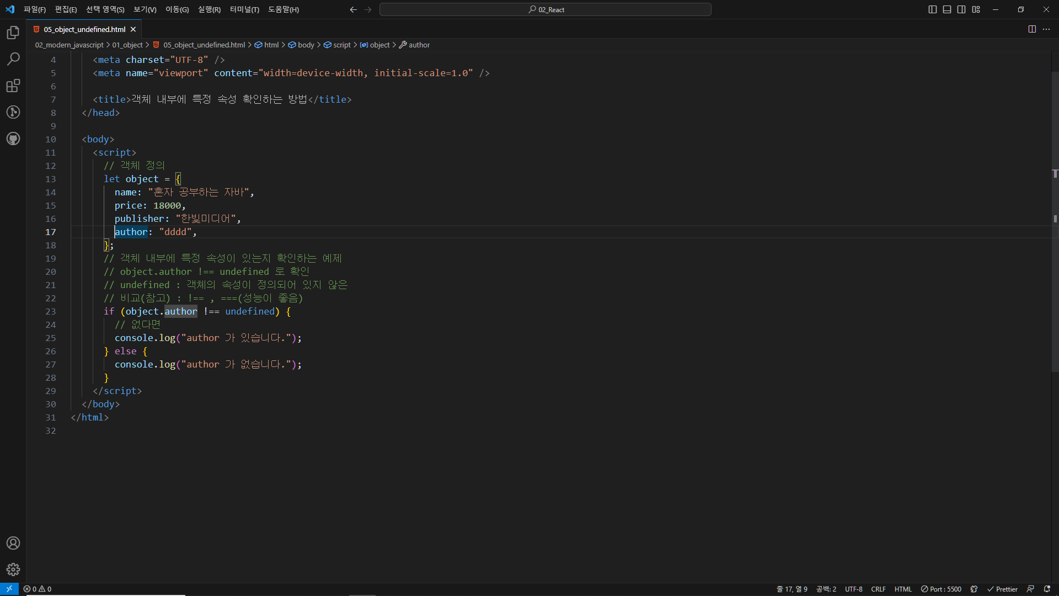Toggle the primary side bar layout button
Screen dimensions: 1059x596
933,9
